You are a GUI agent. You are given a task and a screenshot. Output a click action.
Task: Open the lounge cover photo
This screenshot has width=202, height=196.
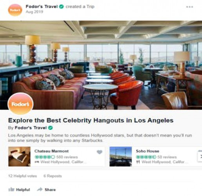(101, 65)
